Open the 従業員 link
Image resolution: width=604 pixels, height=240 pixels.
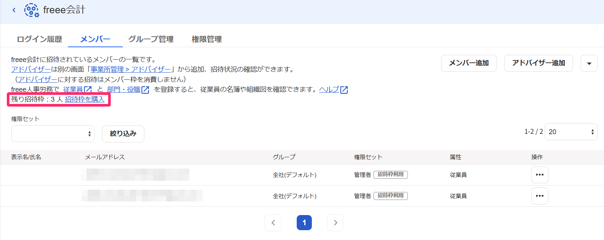tap(73, 90)
